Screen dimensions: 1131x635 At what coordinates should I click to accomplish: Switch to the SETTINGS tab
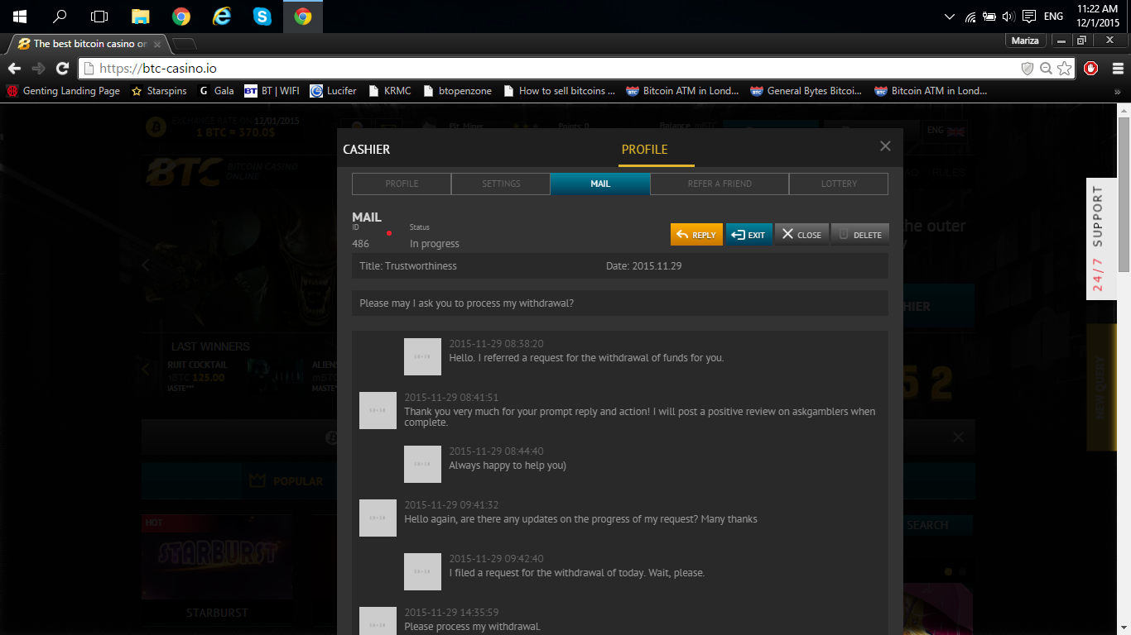tap(501, 184)
